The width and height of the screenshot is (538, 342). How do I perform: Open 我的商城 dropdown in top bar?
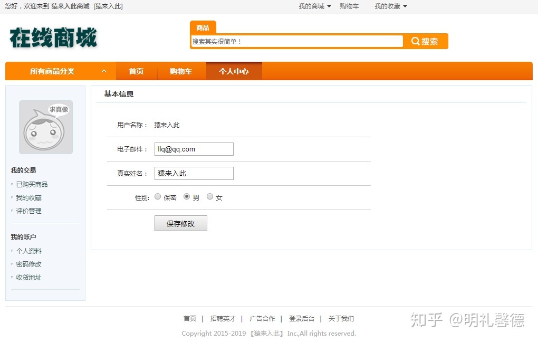314,6
